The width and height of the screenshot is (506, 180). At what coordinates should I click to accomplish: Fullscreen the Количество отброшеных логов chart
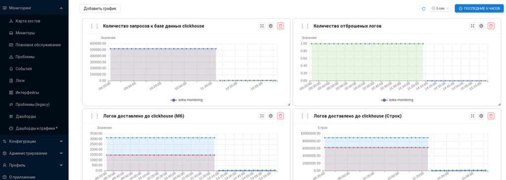(x=472, y=26)
